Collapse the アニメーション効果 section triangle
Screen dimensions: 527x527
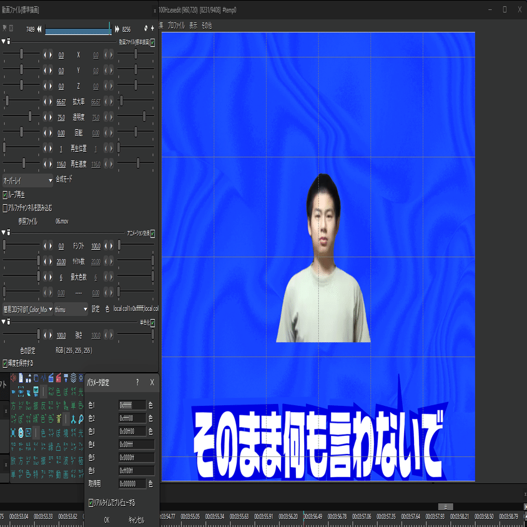pyautogui.click(x=3, y=232)
